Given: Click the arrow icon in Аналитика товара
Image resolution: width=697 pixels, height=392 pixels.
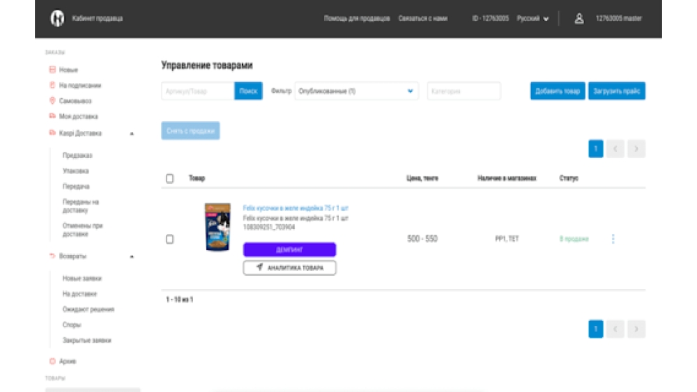Looking at the screenshot, I should click(259, 267).
